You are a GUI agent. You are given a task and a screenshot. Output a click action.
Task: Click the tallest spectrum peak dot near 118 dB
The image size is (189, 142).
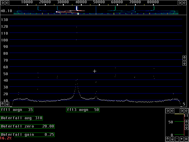[76, 27]
